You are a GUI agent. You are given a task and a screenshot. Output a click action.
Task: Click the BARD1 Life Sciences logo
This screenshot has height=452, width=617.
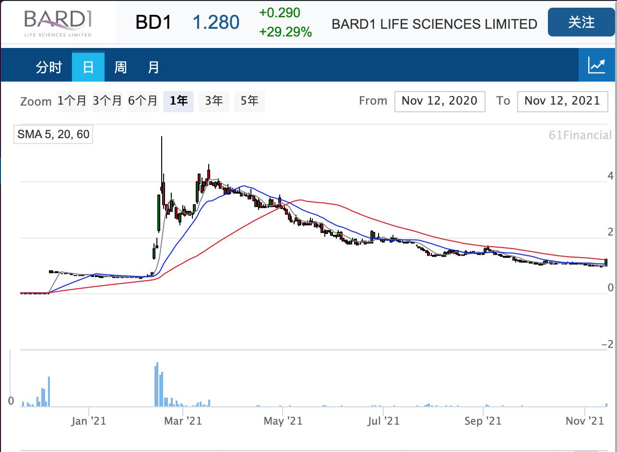pyautogui.click(x=58, y=22)
